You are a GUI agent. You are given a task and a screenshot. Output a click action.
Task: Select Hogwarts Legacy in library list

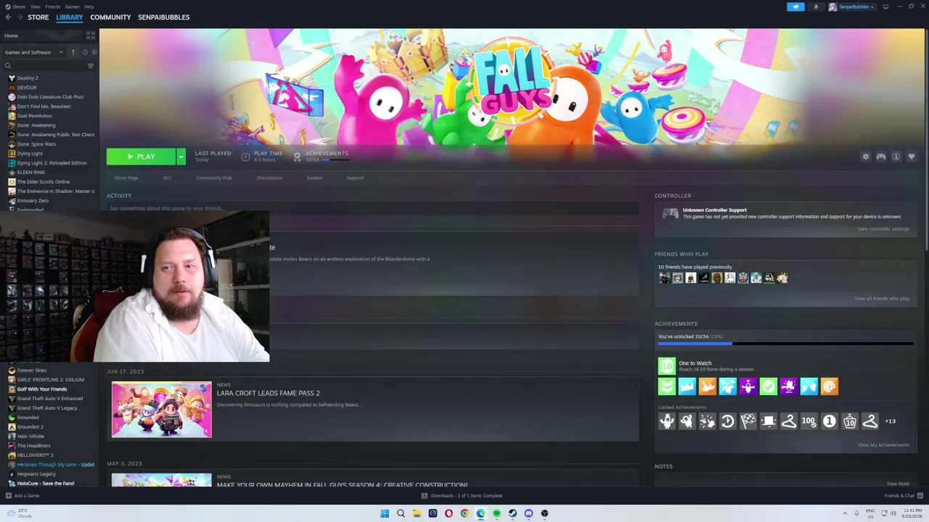coord(36,474)
